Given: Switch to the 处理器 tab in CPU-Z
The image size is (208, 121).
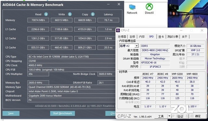Looking at the screenshot, I should tap(122, 37).
